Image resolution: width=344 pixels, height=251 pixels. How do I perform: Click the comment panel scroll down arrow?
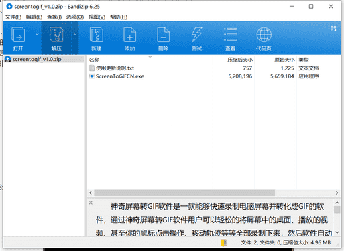point(337,232)
